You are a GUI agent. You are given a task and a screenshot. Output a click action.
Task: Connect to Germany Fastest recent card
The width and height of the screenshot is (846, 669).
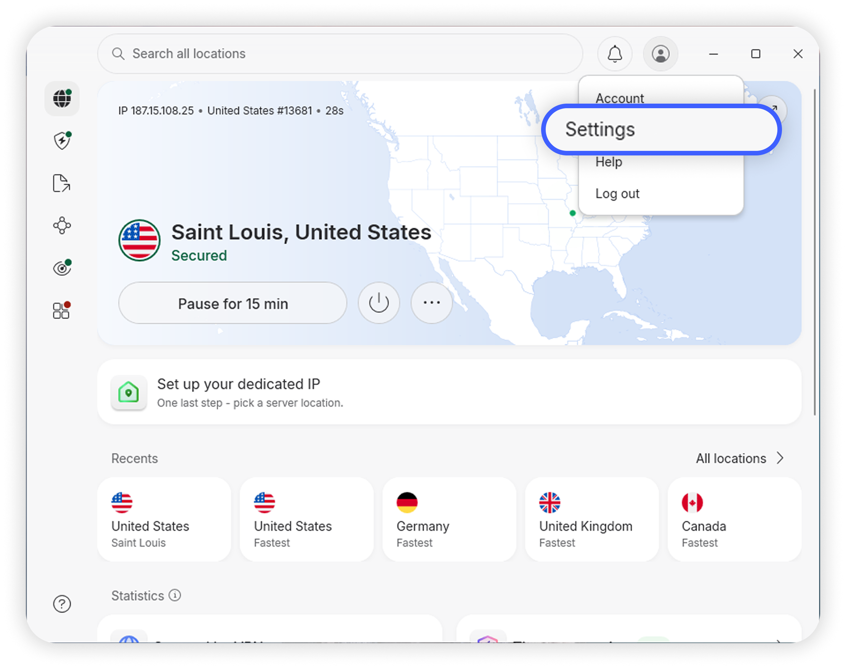[449, 519]
